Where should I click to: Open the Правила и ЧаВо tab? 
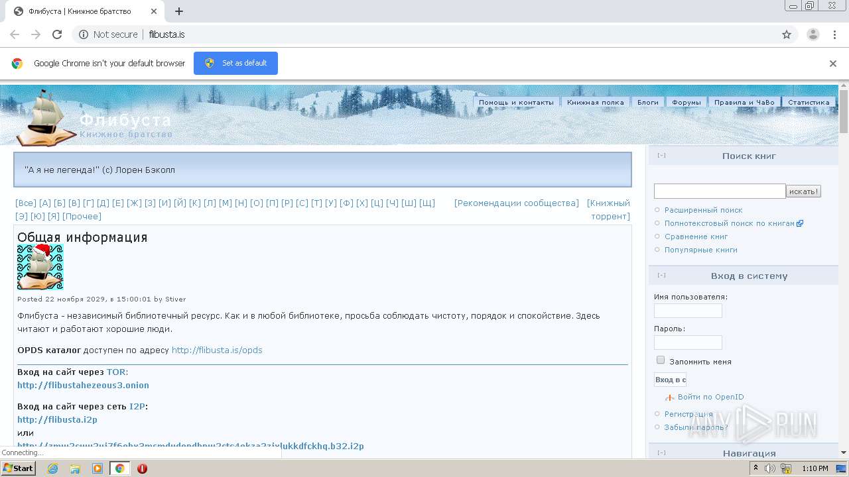[744, 102]
